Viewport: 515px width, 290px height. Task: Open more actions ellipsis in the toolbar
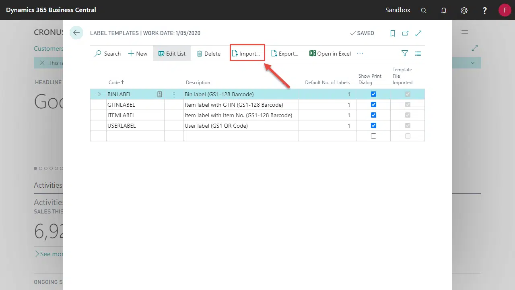pos(360,54)
